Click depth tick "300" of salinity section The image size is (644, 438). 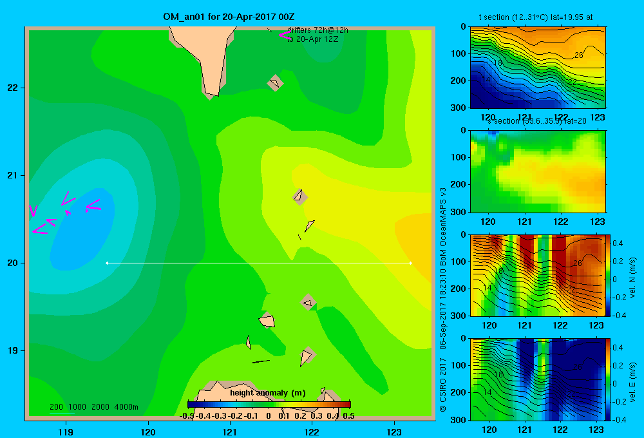coord(458,212)
